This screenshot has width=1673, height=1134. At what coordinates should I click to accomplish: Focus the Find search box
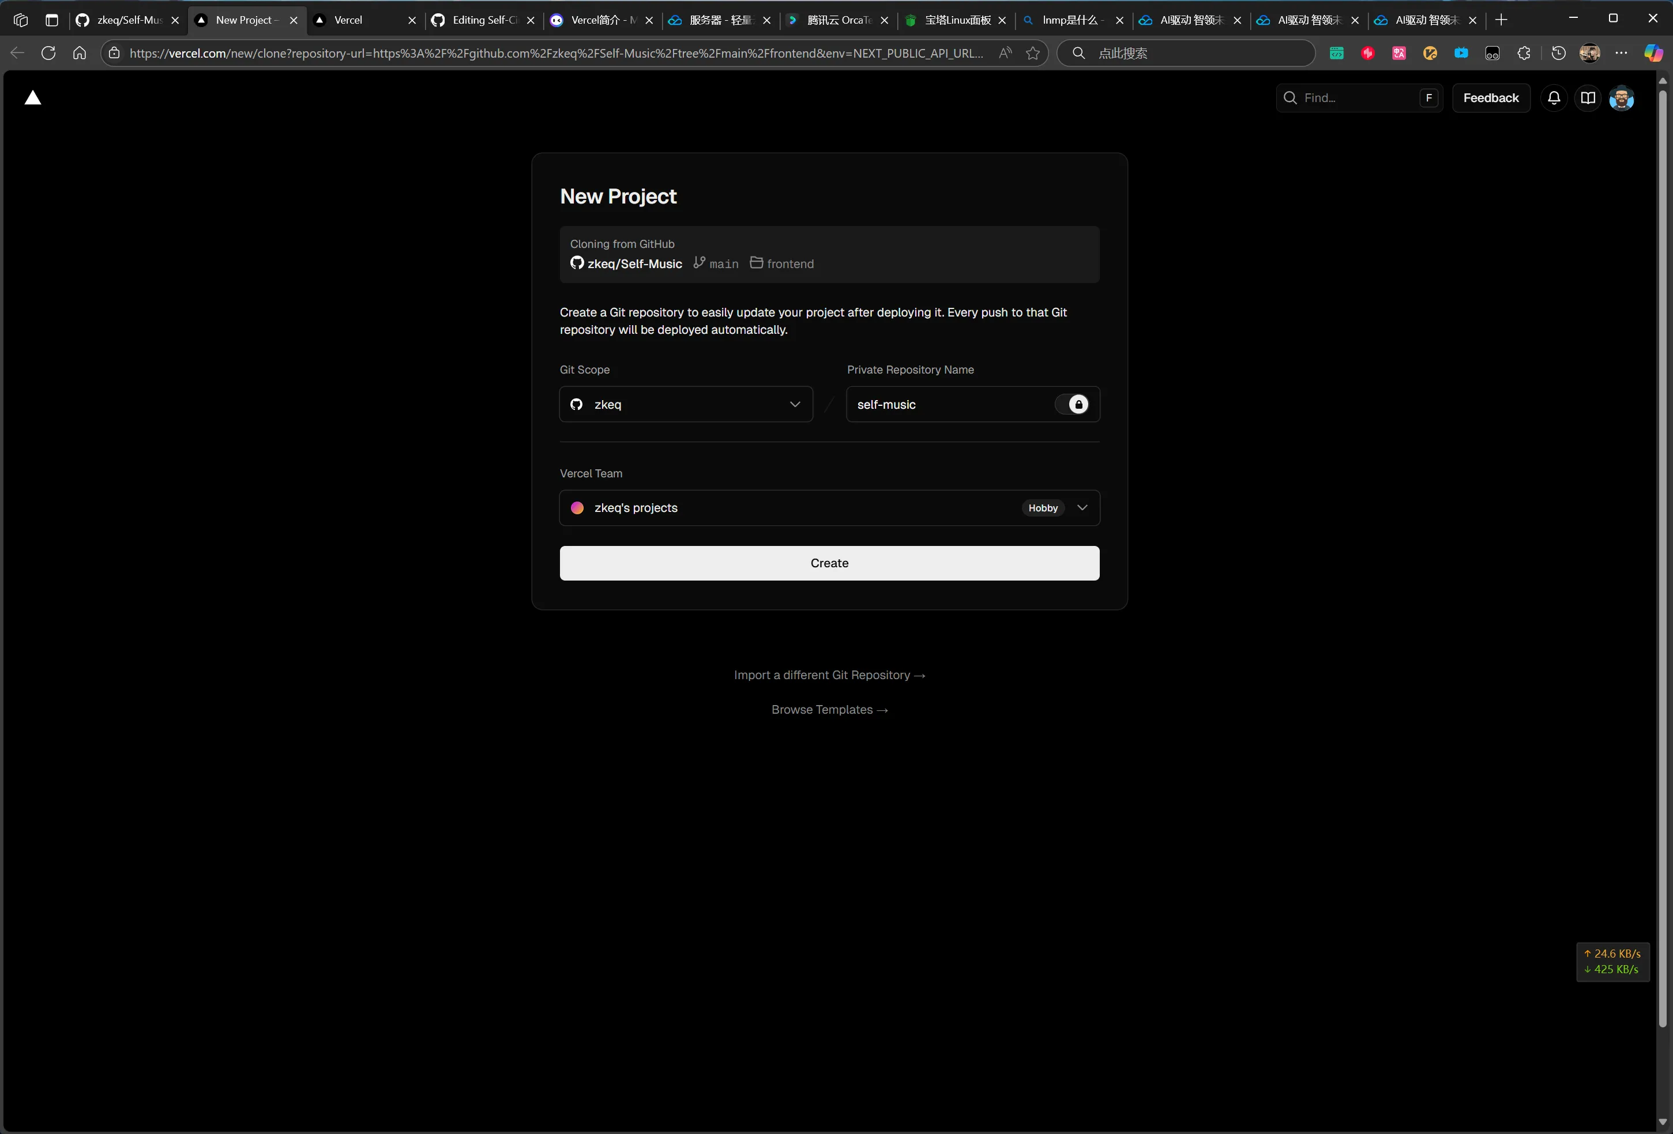tap(1359, 98)
